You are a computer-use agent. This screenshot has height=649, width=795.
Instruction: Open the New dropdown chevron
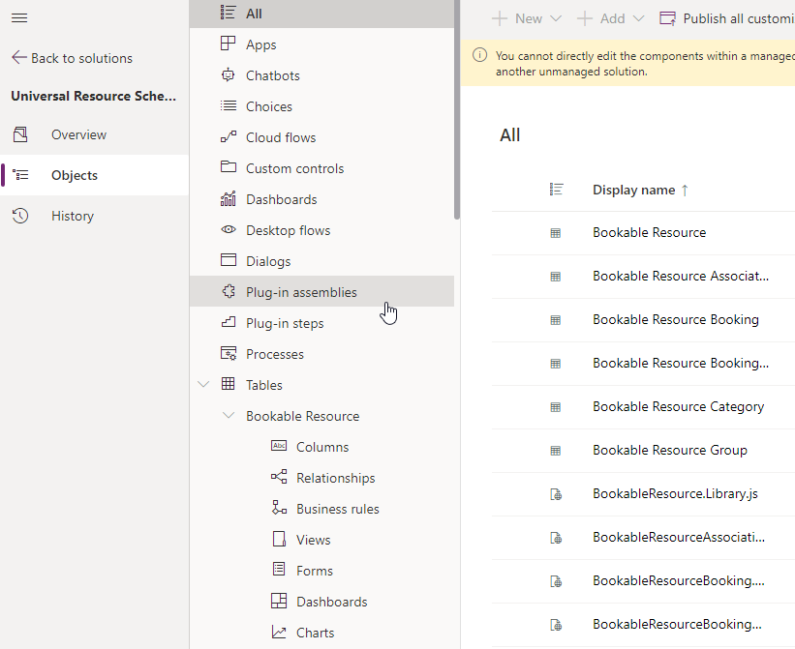tap(556, 18)
